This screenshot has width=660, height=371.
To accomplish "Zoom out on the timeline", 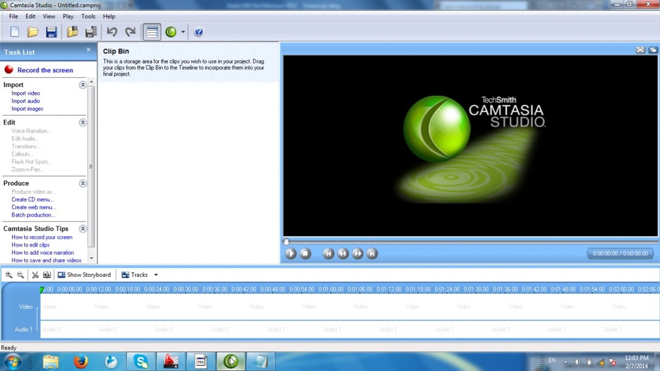I will (x=20, y=275).
